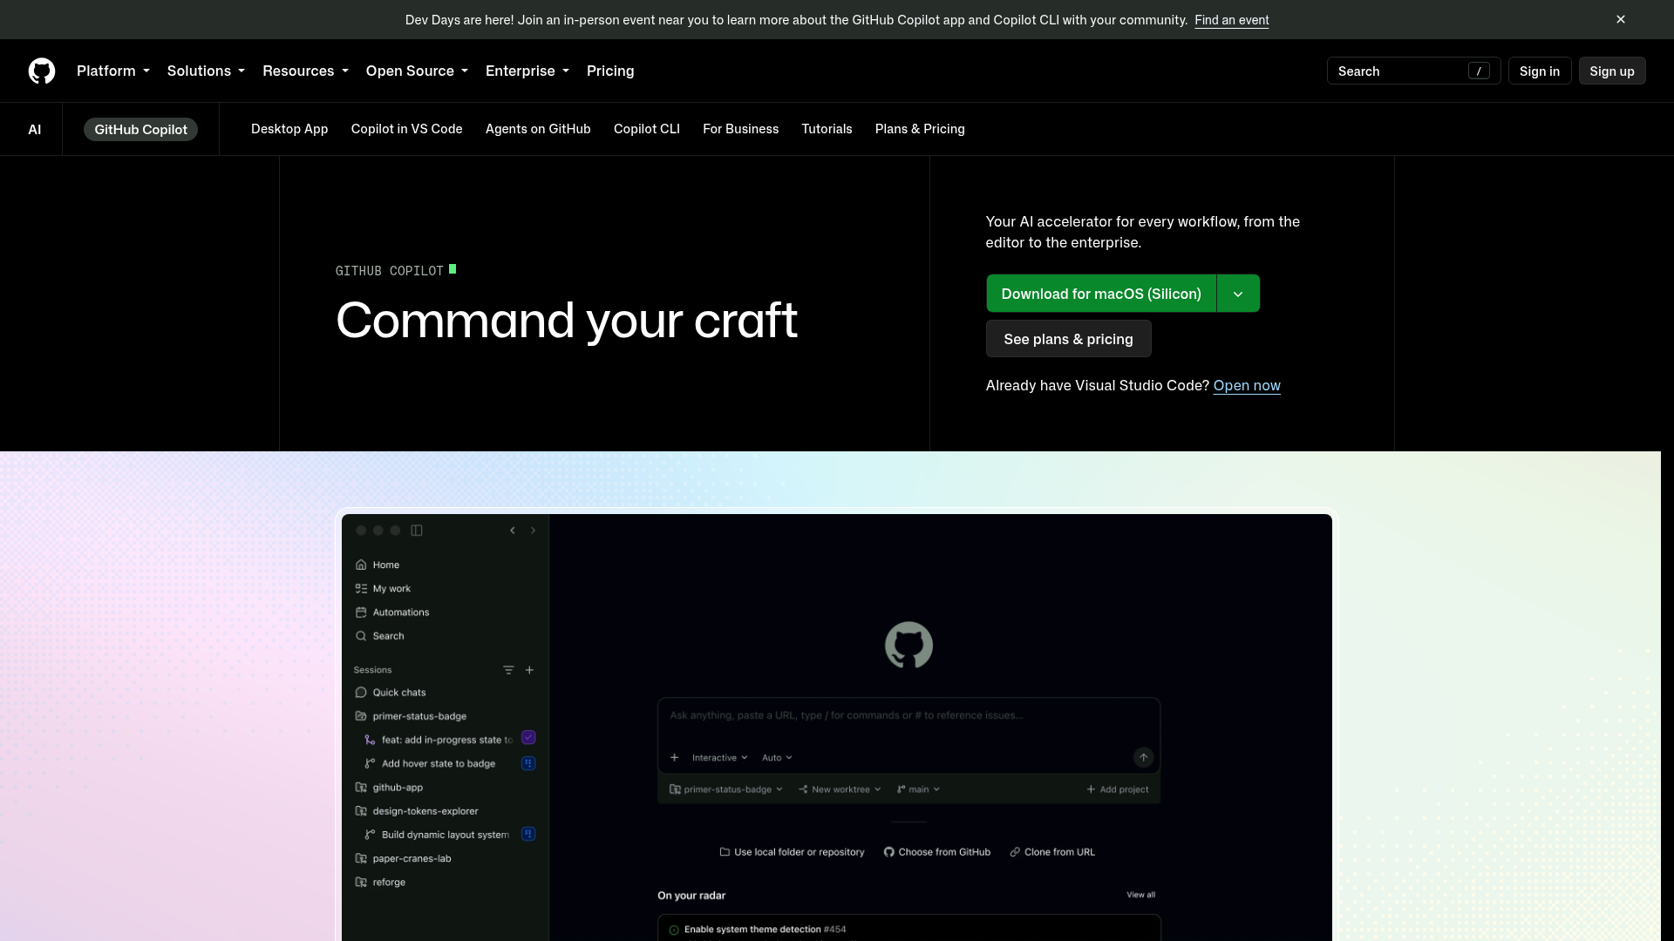
Task: Expand the Enterprise menu
Action: click(527, 71)
